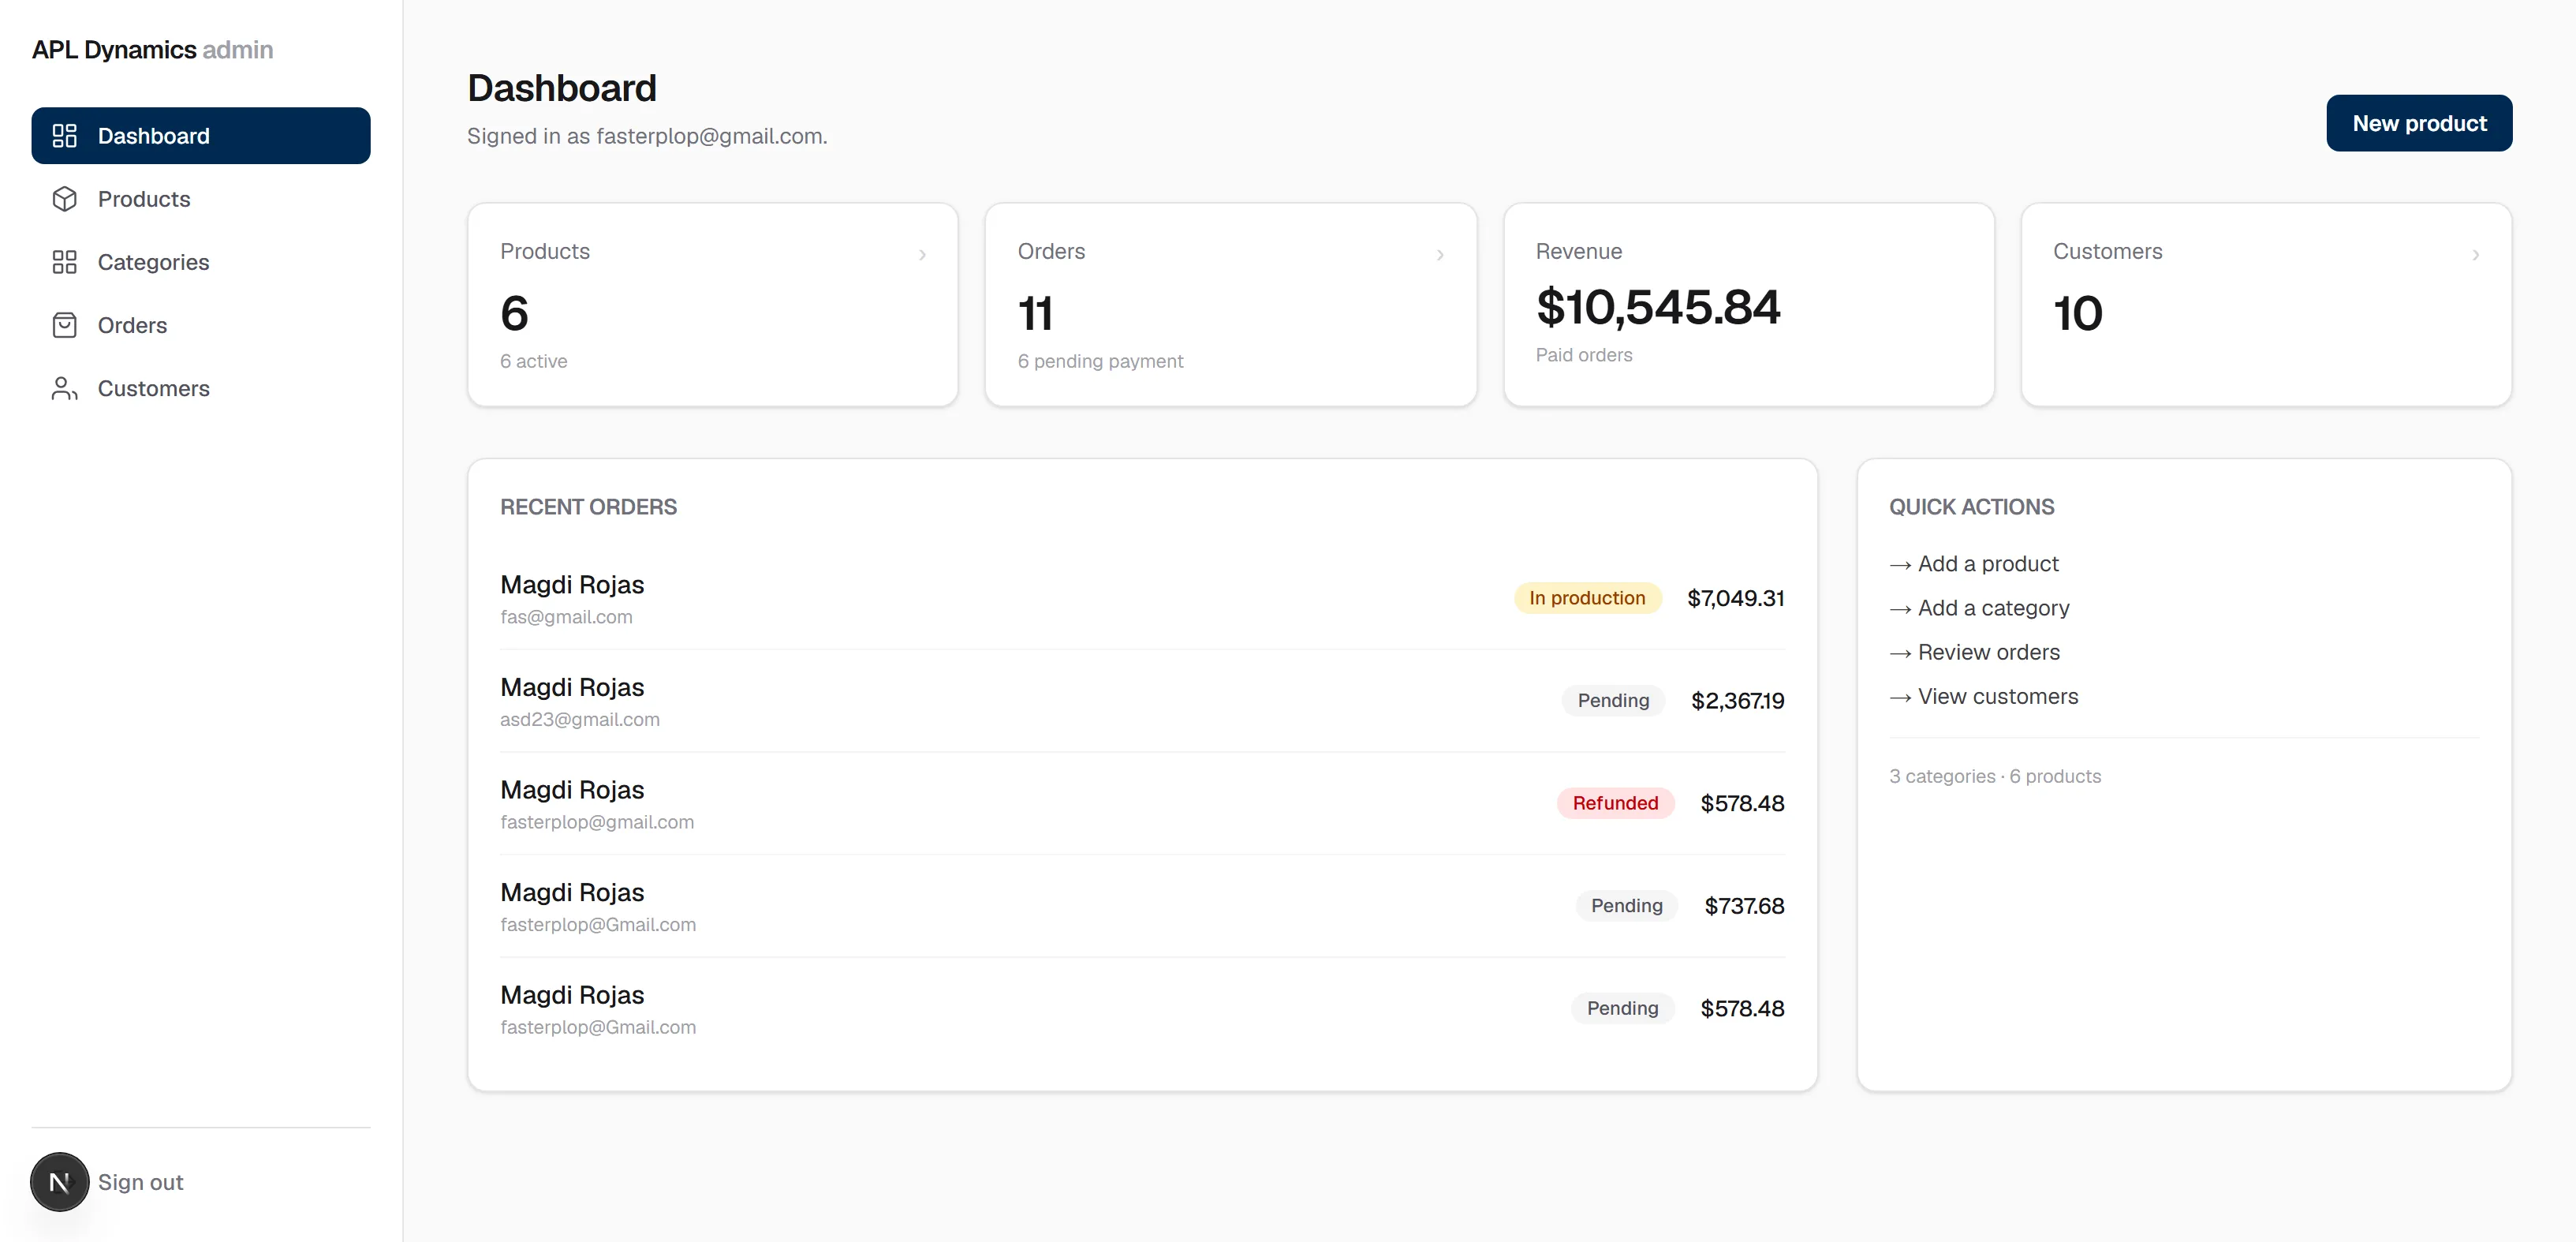
Task: Click the Pending badge beside $2,367.19
Action: (1613, 701)
